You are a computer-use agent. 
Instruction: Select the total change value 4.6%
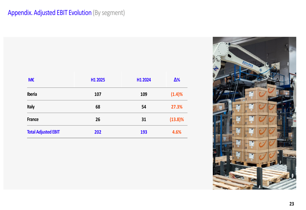[x=177, y=132]
